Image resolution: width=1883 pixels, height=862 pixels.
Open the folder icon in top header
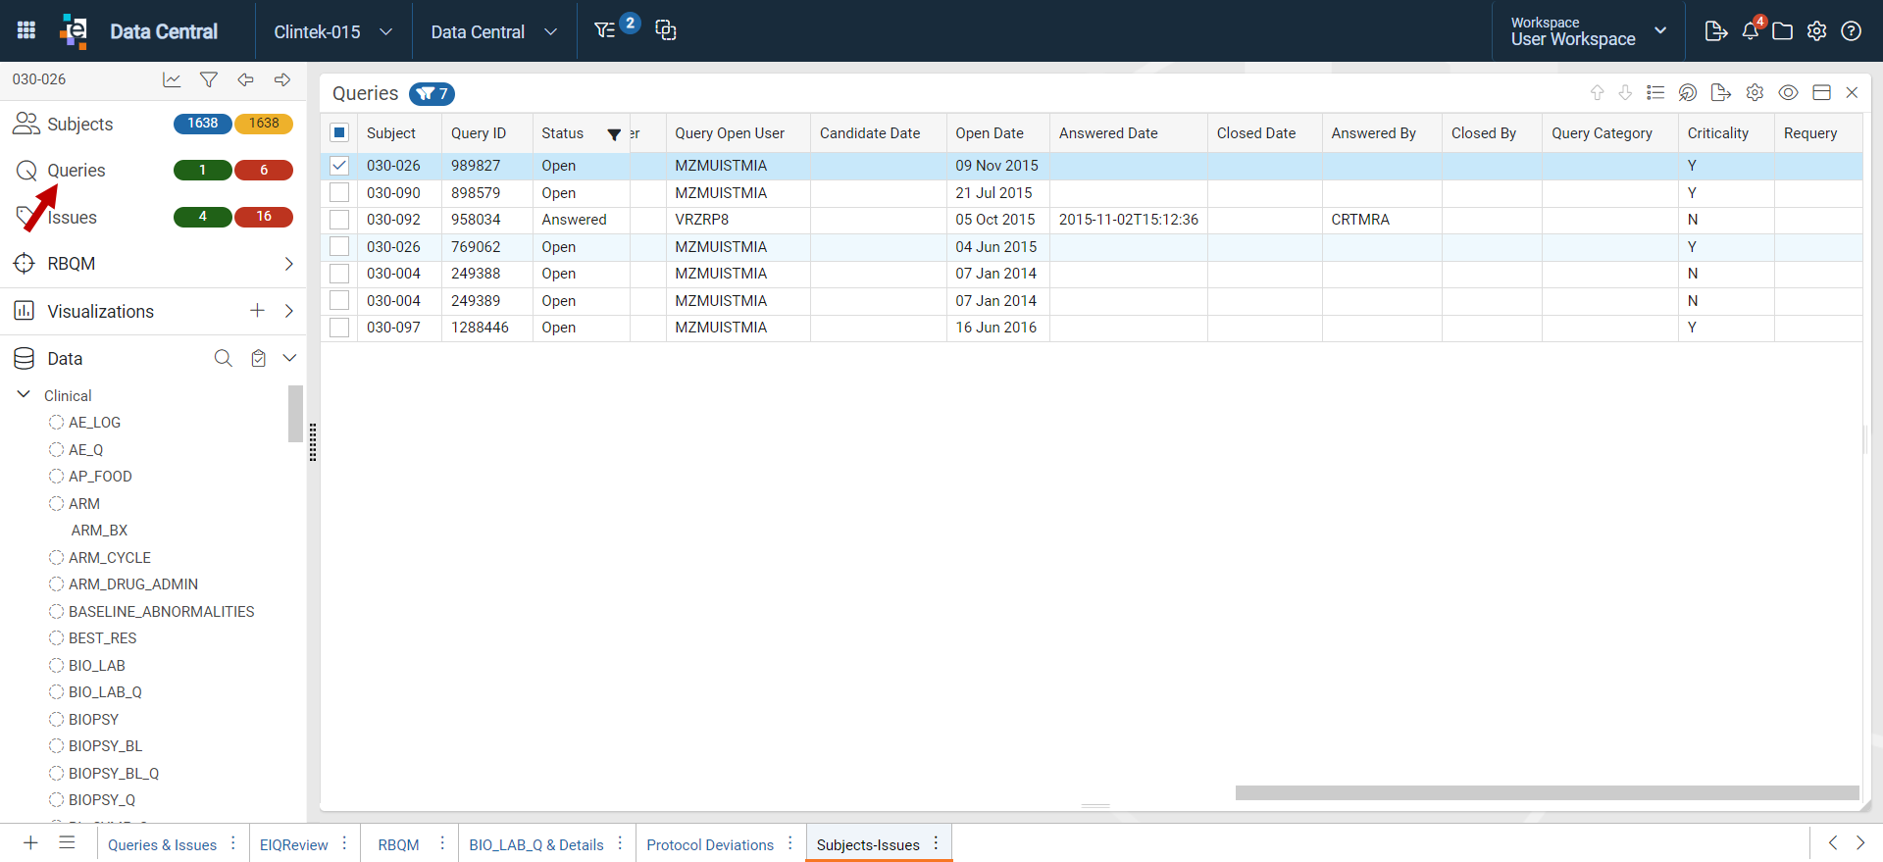[1783, 31]
